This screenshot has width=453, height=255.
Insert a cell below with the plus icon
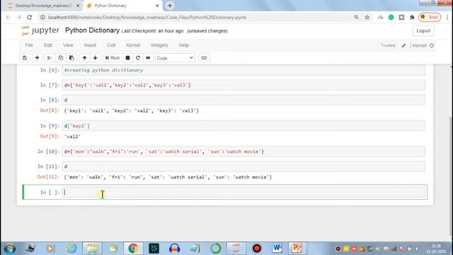[x=37, y=58]
